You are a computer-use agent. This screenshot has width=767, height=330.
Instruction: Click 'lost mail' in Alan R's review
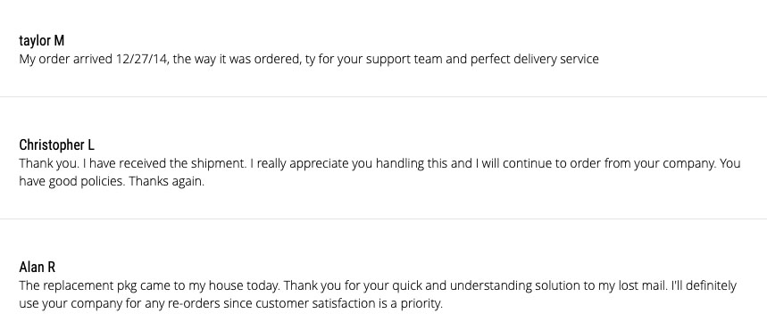(x=641, y=285)
